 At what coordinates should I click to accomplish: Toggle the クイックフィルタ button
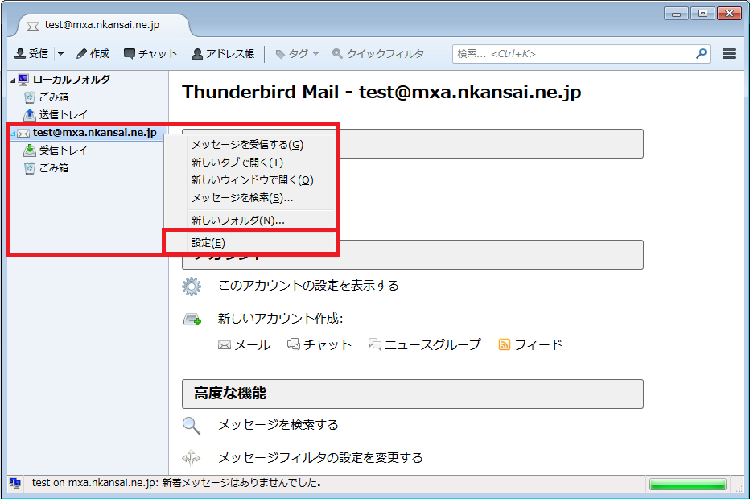pos(378,54)
